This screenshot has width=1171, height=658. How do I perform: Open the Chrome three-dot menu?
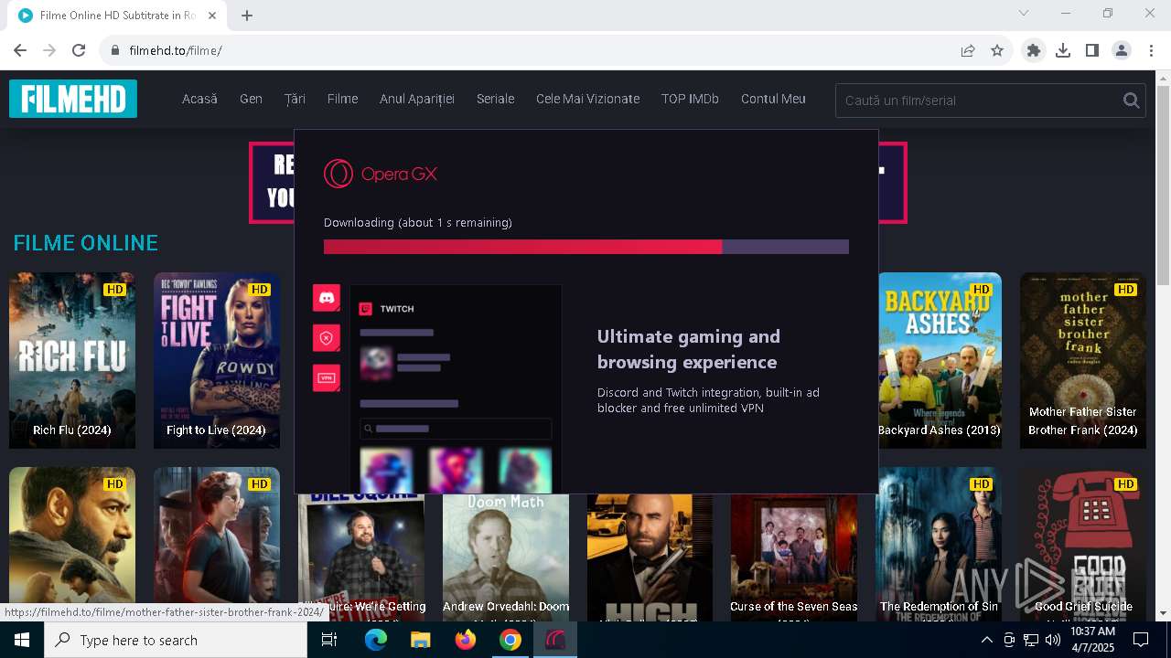(x=1151, y=50)
